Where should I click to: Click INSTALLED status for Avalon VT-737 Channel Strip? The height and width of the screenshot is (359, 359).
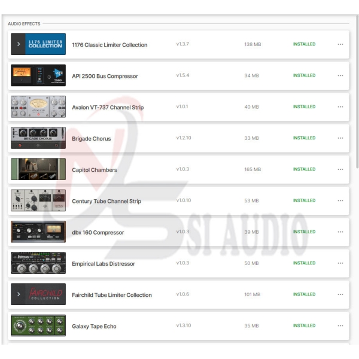(305, 107)
